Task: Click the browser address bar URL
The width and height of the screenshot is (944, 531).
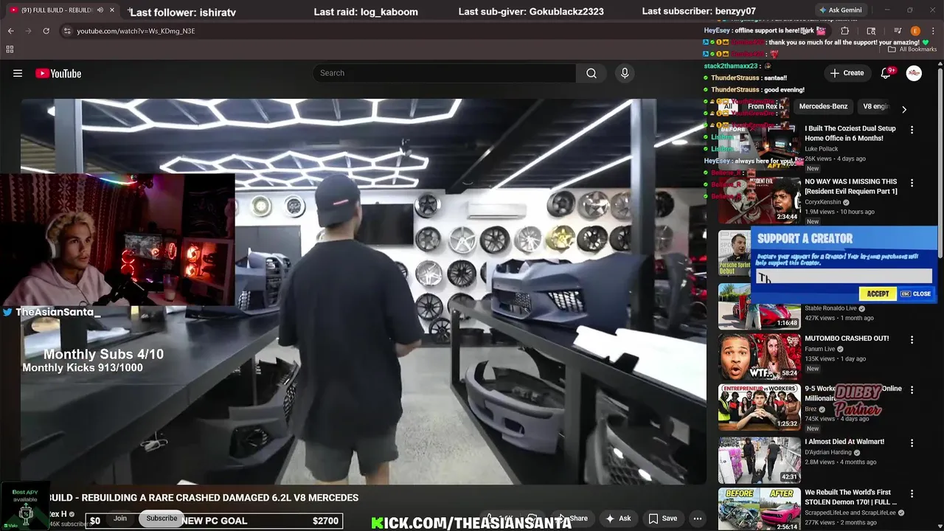Action: pyautogui.click(x=136, y=31)
